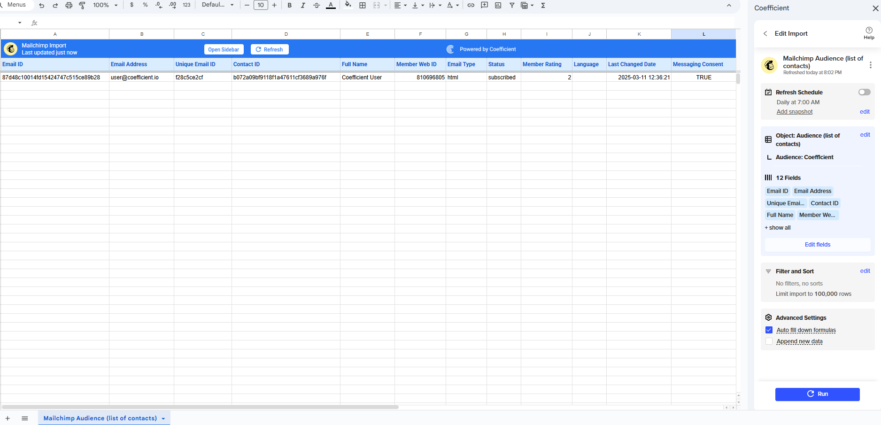This screenshot has height=425, width=881.
Task: Click the print icon
Action: click(69, 5)
